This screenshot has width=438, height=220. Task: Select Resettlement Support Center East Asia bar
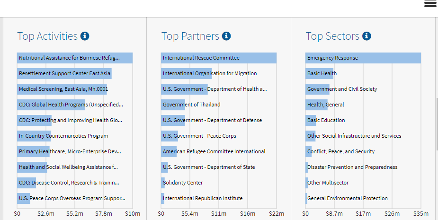pyautogui.click(x=64, y=73)
